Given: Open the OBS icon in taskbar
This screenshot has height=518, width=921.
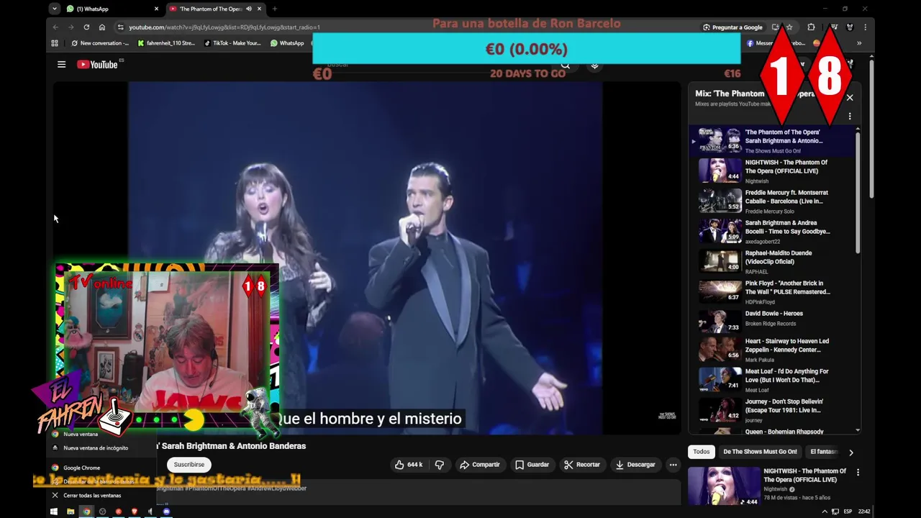Looking at the screenshot, I should [102, 512].
